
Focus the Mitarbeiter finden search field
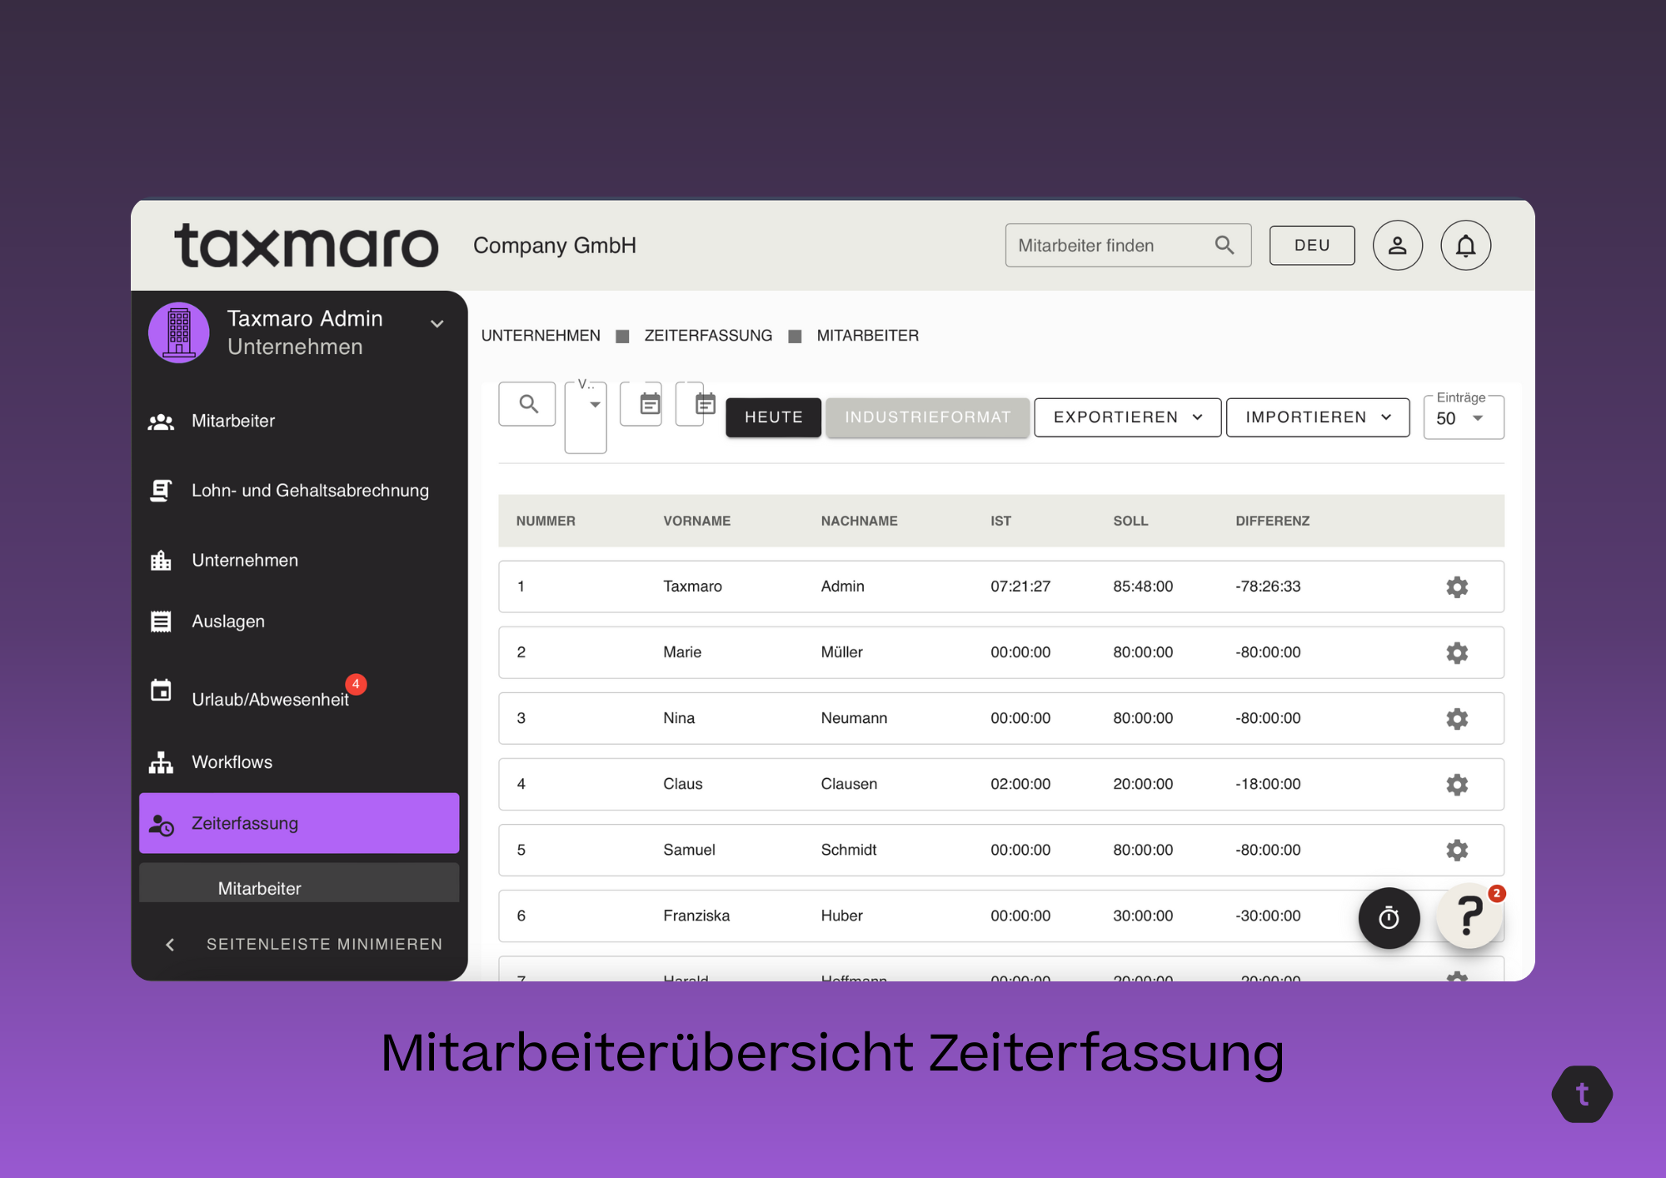(x=1112, y=246)
